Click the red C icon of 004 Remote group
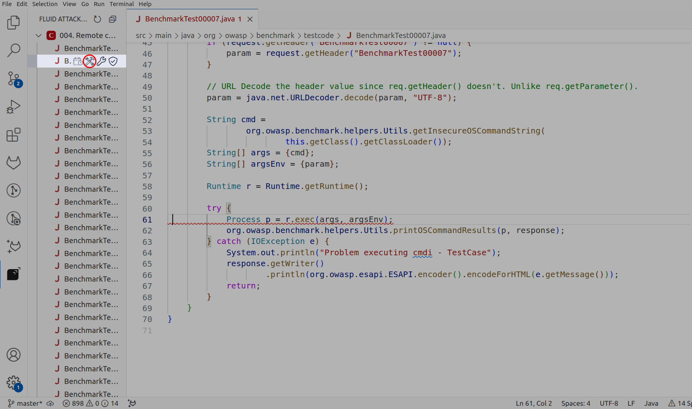Viewport: 692px width, 409px height. [51, 36]
